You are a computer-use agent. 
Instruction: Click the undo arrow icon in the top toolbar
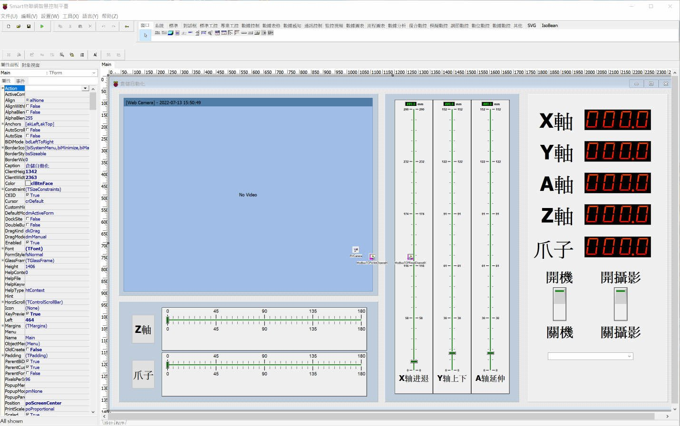[x=103, y=27]
